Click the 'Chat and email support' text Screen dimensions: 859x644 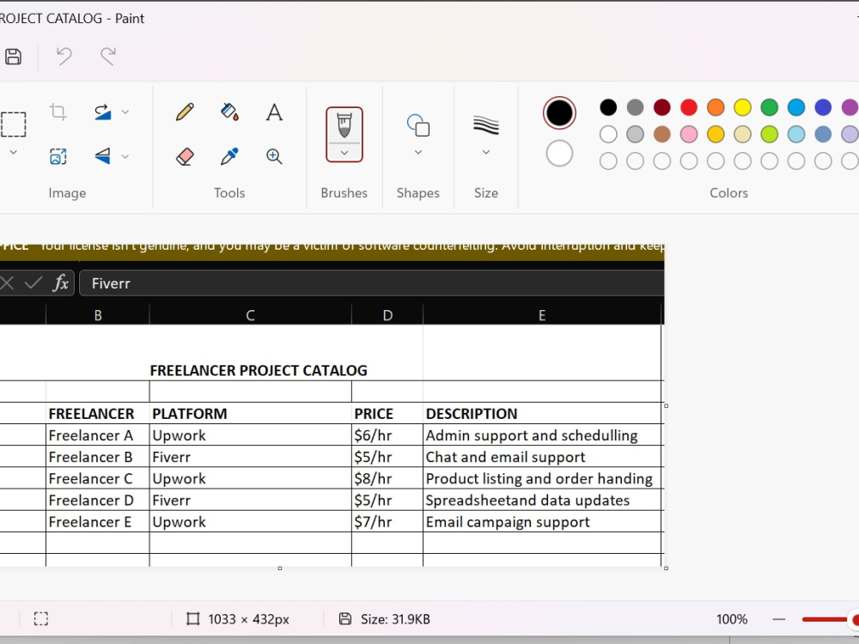pos(506,457)
